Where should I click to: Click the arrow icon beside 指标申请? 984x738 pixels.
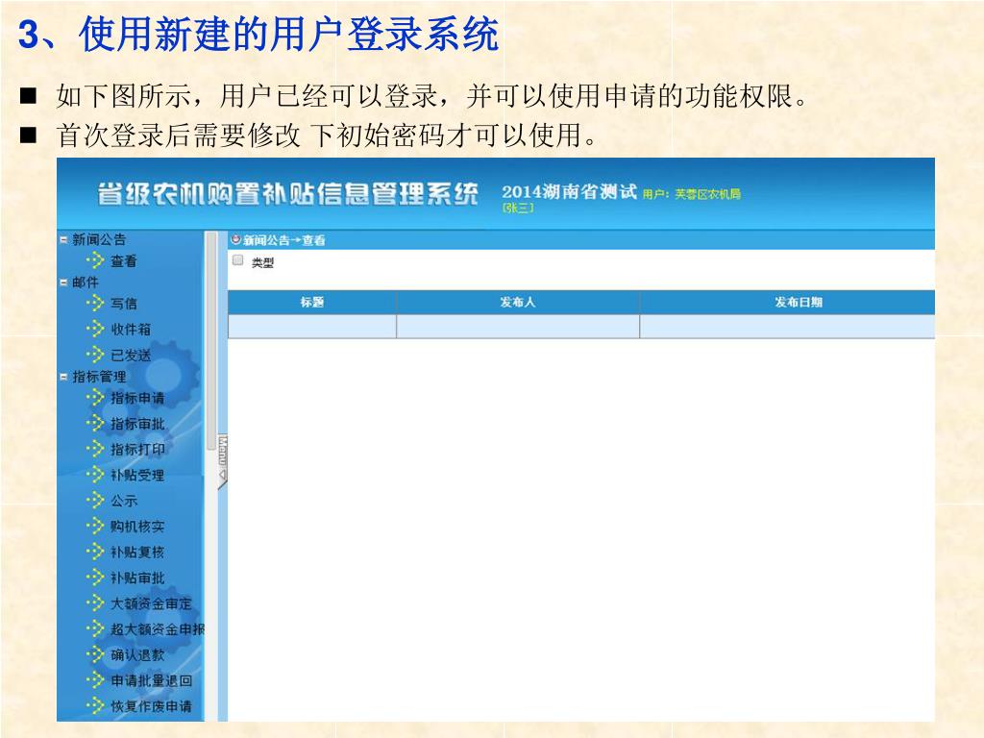95,398
